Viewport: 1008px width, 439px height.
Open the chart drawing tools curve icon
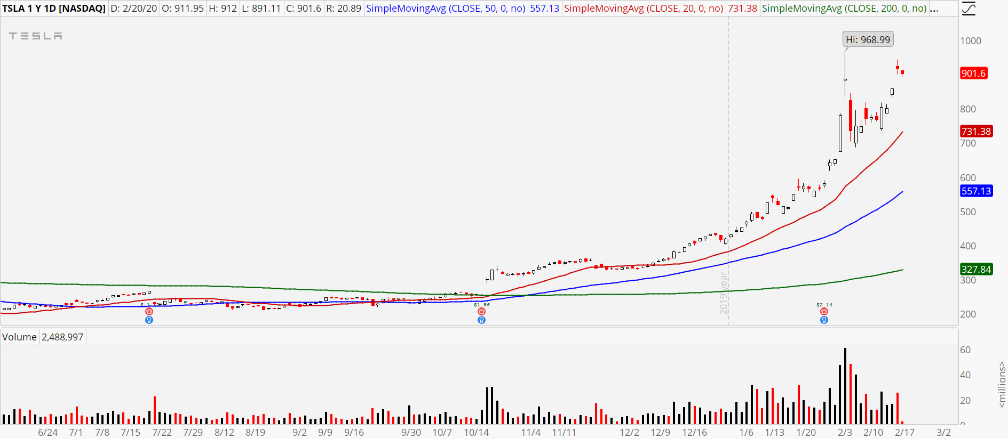pos(969,9)
